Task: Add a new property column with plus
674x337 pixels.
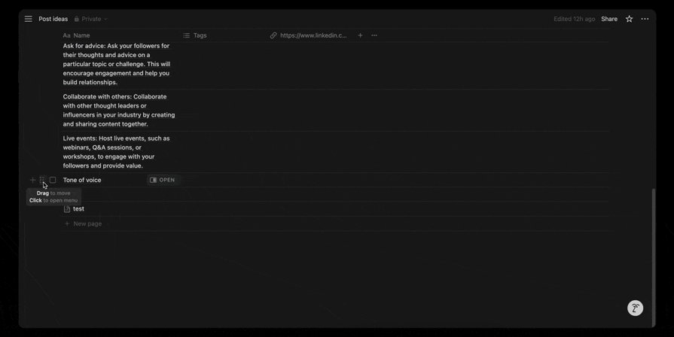Action: (360, 35)
